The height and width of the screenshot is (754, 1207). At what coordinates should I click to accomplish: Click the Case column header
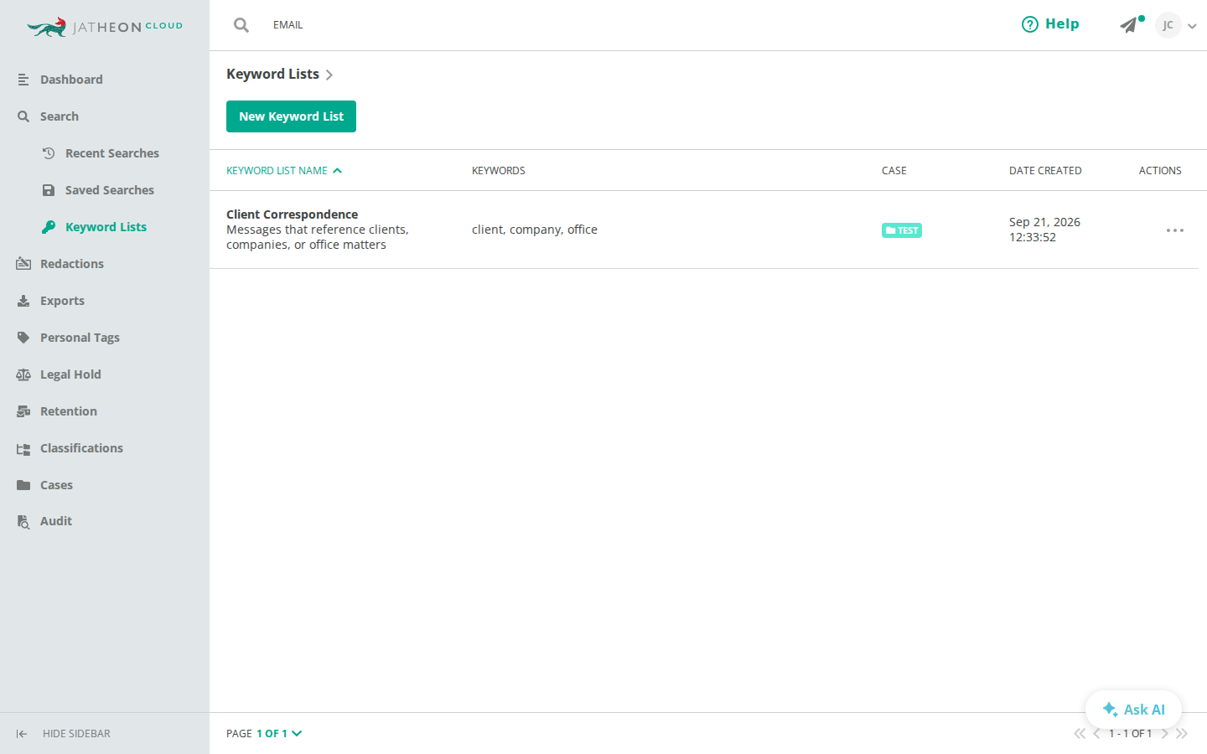tap(894, 171)
